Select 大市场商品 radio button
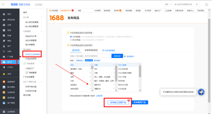Screen dimensions: 212x114 (71, 37)
